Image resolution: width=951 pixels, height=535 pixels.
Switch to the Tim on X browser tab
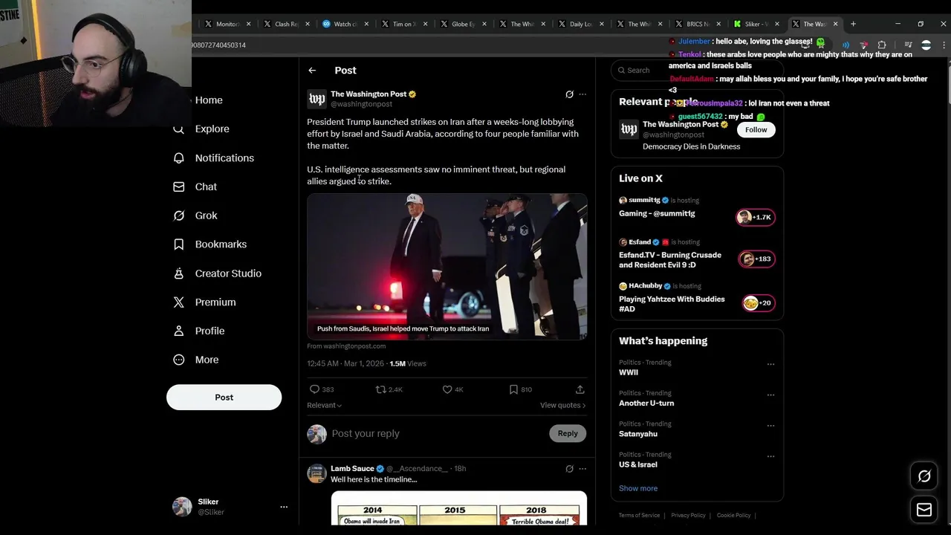[x=404, y=24]
